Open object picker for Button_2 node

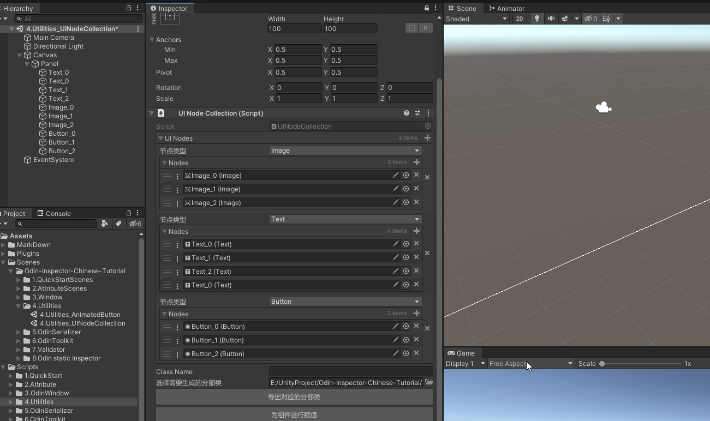click(x=406, y=353)
